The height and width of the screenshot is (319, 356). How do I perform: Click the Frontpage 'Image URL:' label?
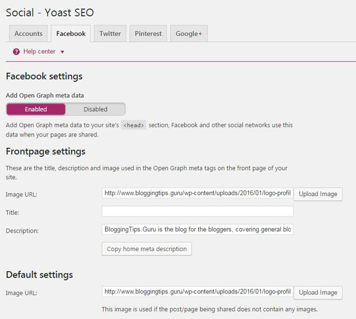click(x=21, y=195)
